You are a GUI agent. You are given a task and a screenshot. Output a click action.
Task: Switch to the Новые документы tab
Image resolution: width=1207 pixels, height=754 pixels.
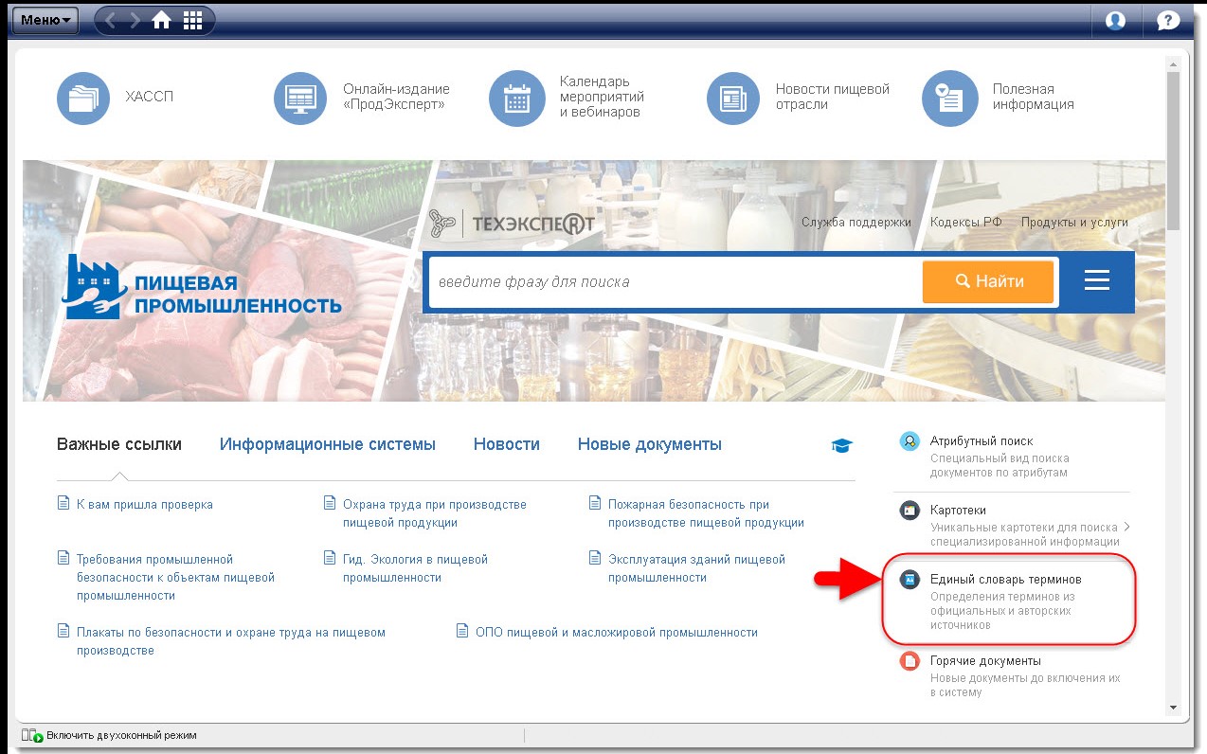[650, 444]
